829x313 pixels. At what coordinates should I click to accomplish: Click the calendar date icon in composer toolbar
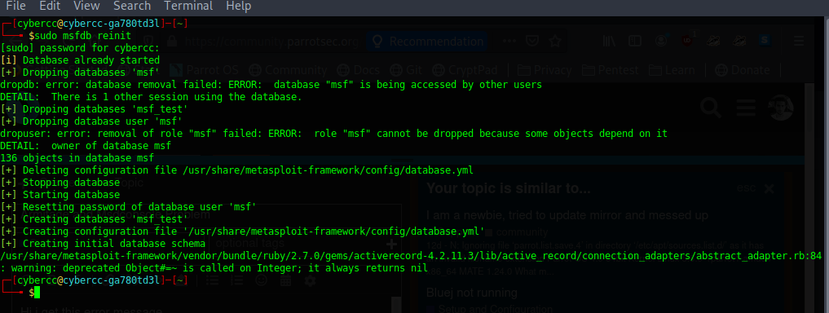coord(285,280)
